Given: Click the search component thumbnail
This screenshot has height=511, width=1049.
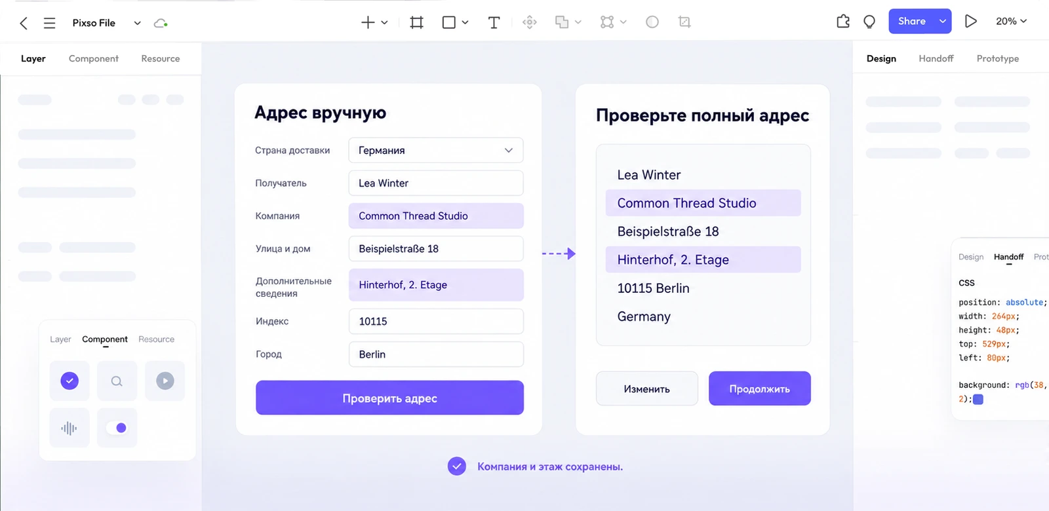Looking at the screenshot, I should (x=117, y=381).
